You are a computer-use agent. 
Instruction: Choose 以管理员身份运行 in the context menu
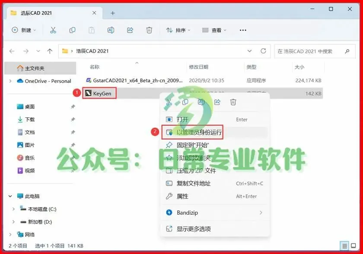[x=215, y=132]
